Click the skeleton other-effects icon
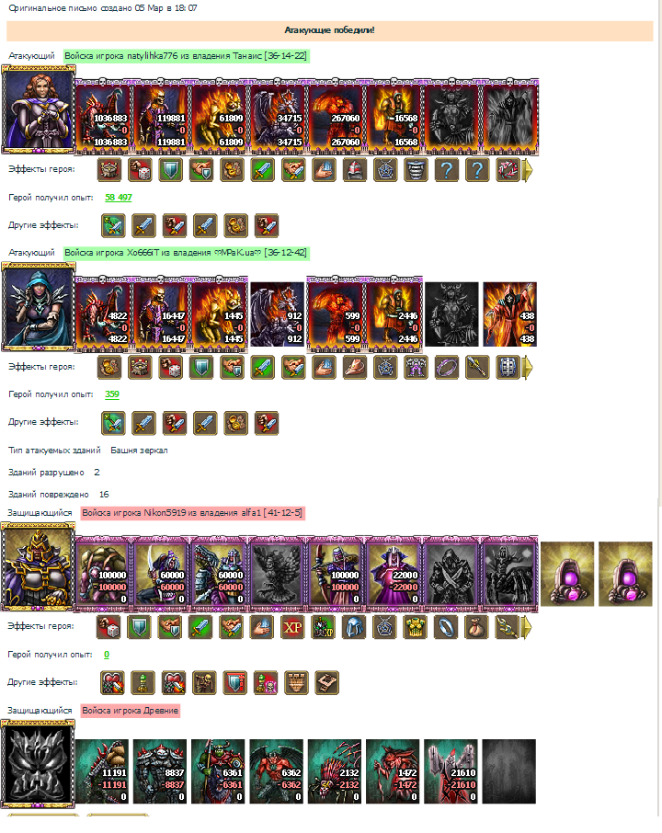Screen dimensions: 662x833 tap(204, 683)
